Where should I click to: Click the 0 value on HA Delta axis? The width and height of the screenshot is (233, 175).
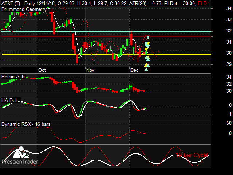pyautogui.click(x=230, y=105)
